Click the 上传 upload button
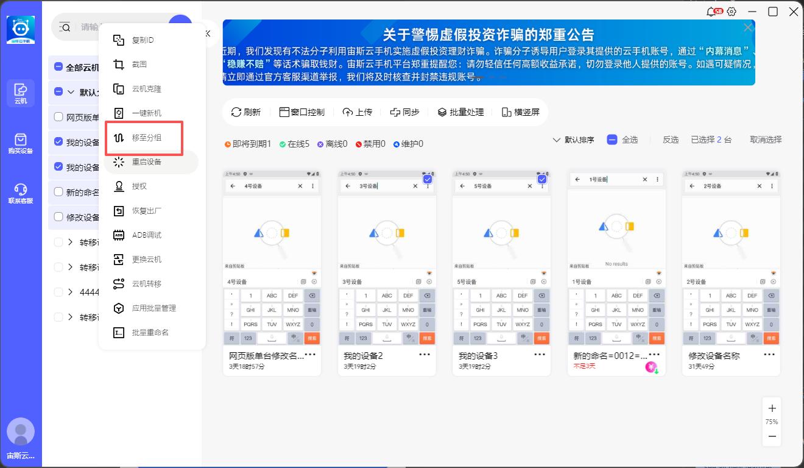Screen dimensions: 804x468 pos(358,112)
